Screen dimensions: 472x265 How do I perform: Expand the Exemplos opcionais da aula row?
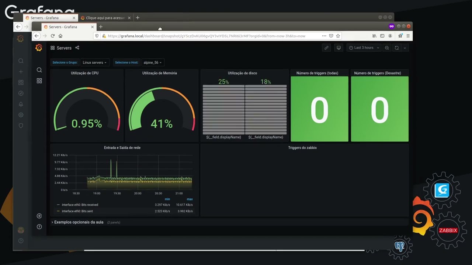79,222
